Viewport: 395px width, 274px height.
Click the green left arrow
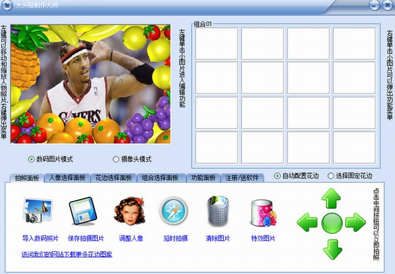307,222
